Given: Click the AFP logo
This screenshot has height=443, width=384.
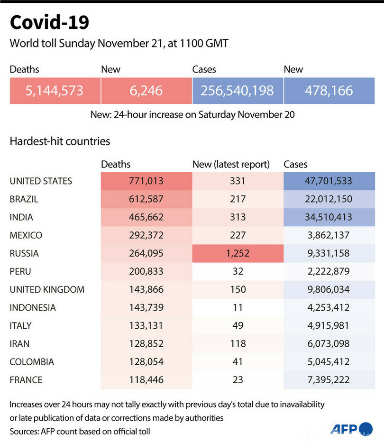Looking at the screenshot, I should (x=346, y=429).
